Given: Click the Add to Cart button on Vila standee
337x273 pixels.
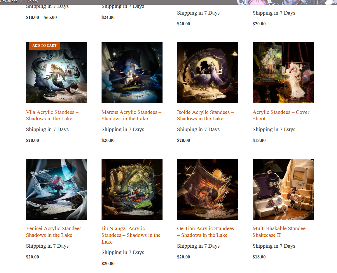Looking at the screenshot, I should point(44,46).
